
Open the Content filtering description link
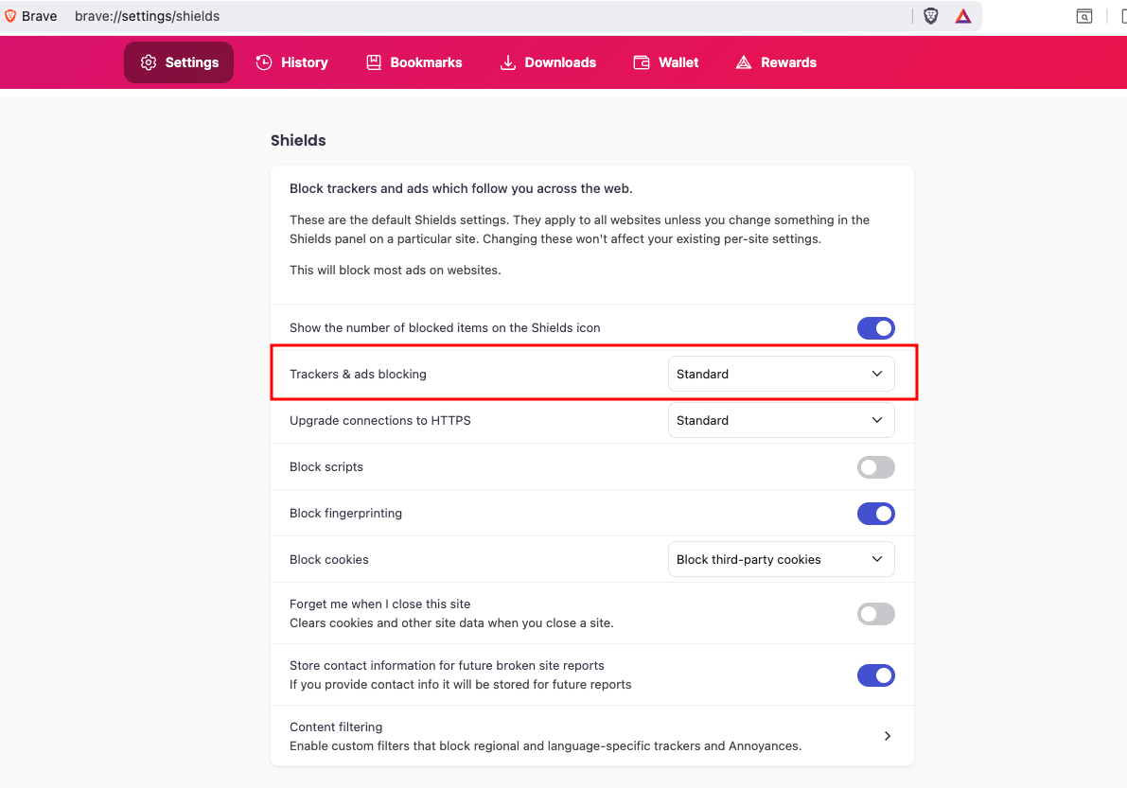(545, 745)
